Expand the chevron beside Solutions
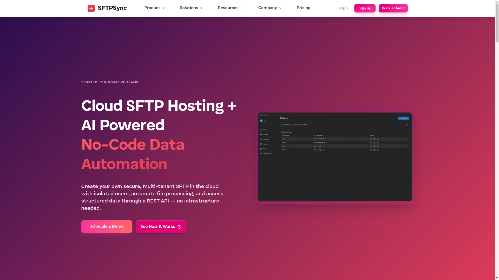Image resolution: width=499 pixels, height=280 pixels. pyautogui.click(x=201, y=8)
